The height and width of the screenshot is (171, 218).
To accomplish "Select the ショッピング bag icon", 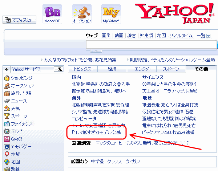I will click(7, 78).
